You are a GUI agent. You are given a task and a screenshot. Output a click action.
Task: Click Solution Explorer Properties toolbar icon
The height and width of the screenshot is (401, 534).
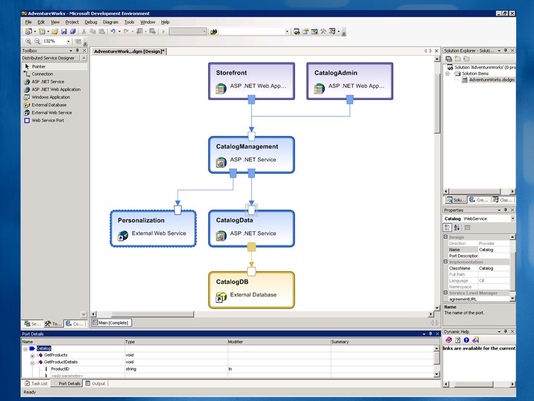tap(449, 58)
